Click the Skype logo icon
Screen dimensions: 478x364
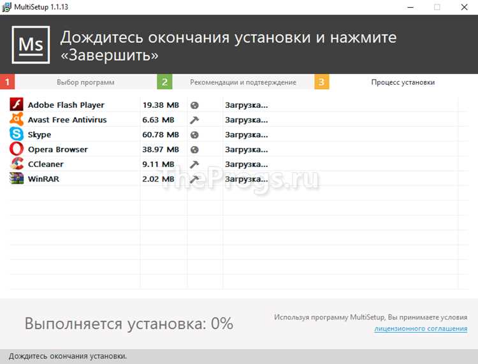point(17,134)
